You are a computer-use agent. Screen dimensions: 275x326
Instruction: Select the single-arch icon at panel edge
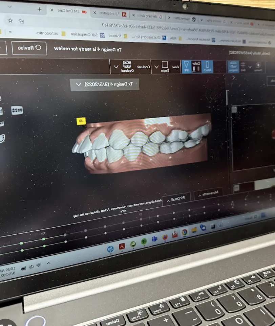[2, 138]
